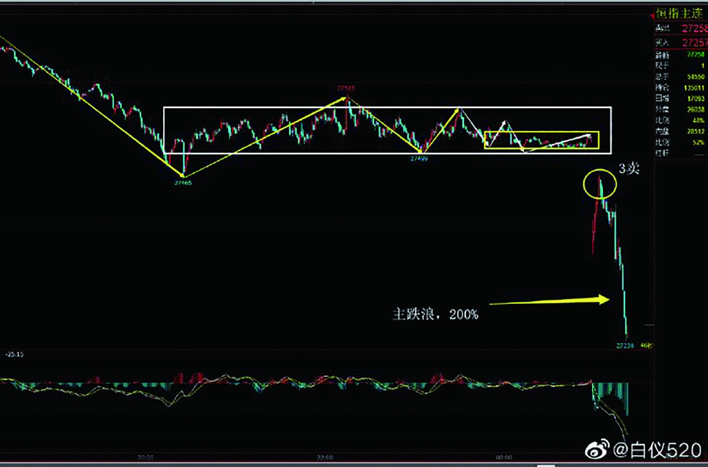Viewport: 708px width, 467px height.
Task: Click the Weibo logo icon
Action: pyautogui.click(x=597, y=449)
